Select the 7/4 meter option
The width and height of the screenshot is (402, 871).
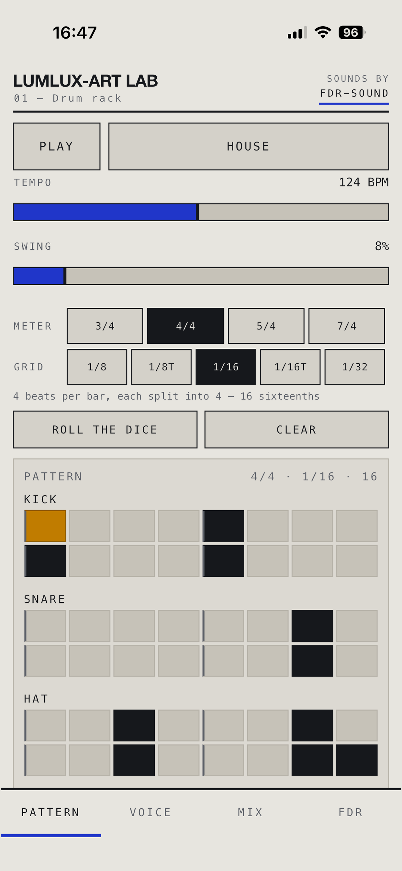pos(347,326)
